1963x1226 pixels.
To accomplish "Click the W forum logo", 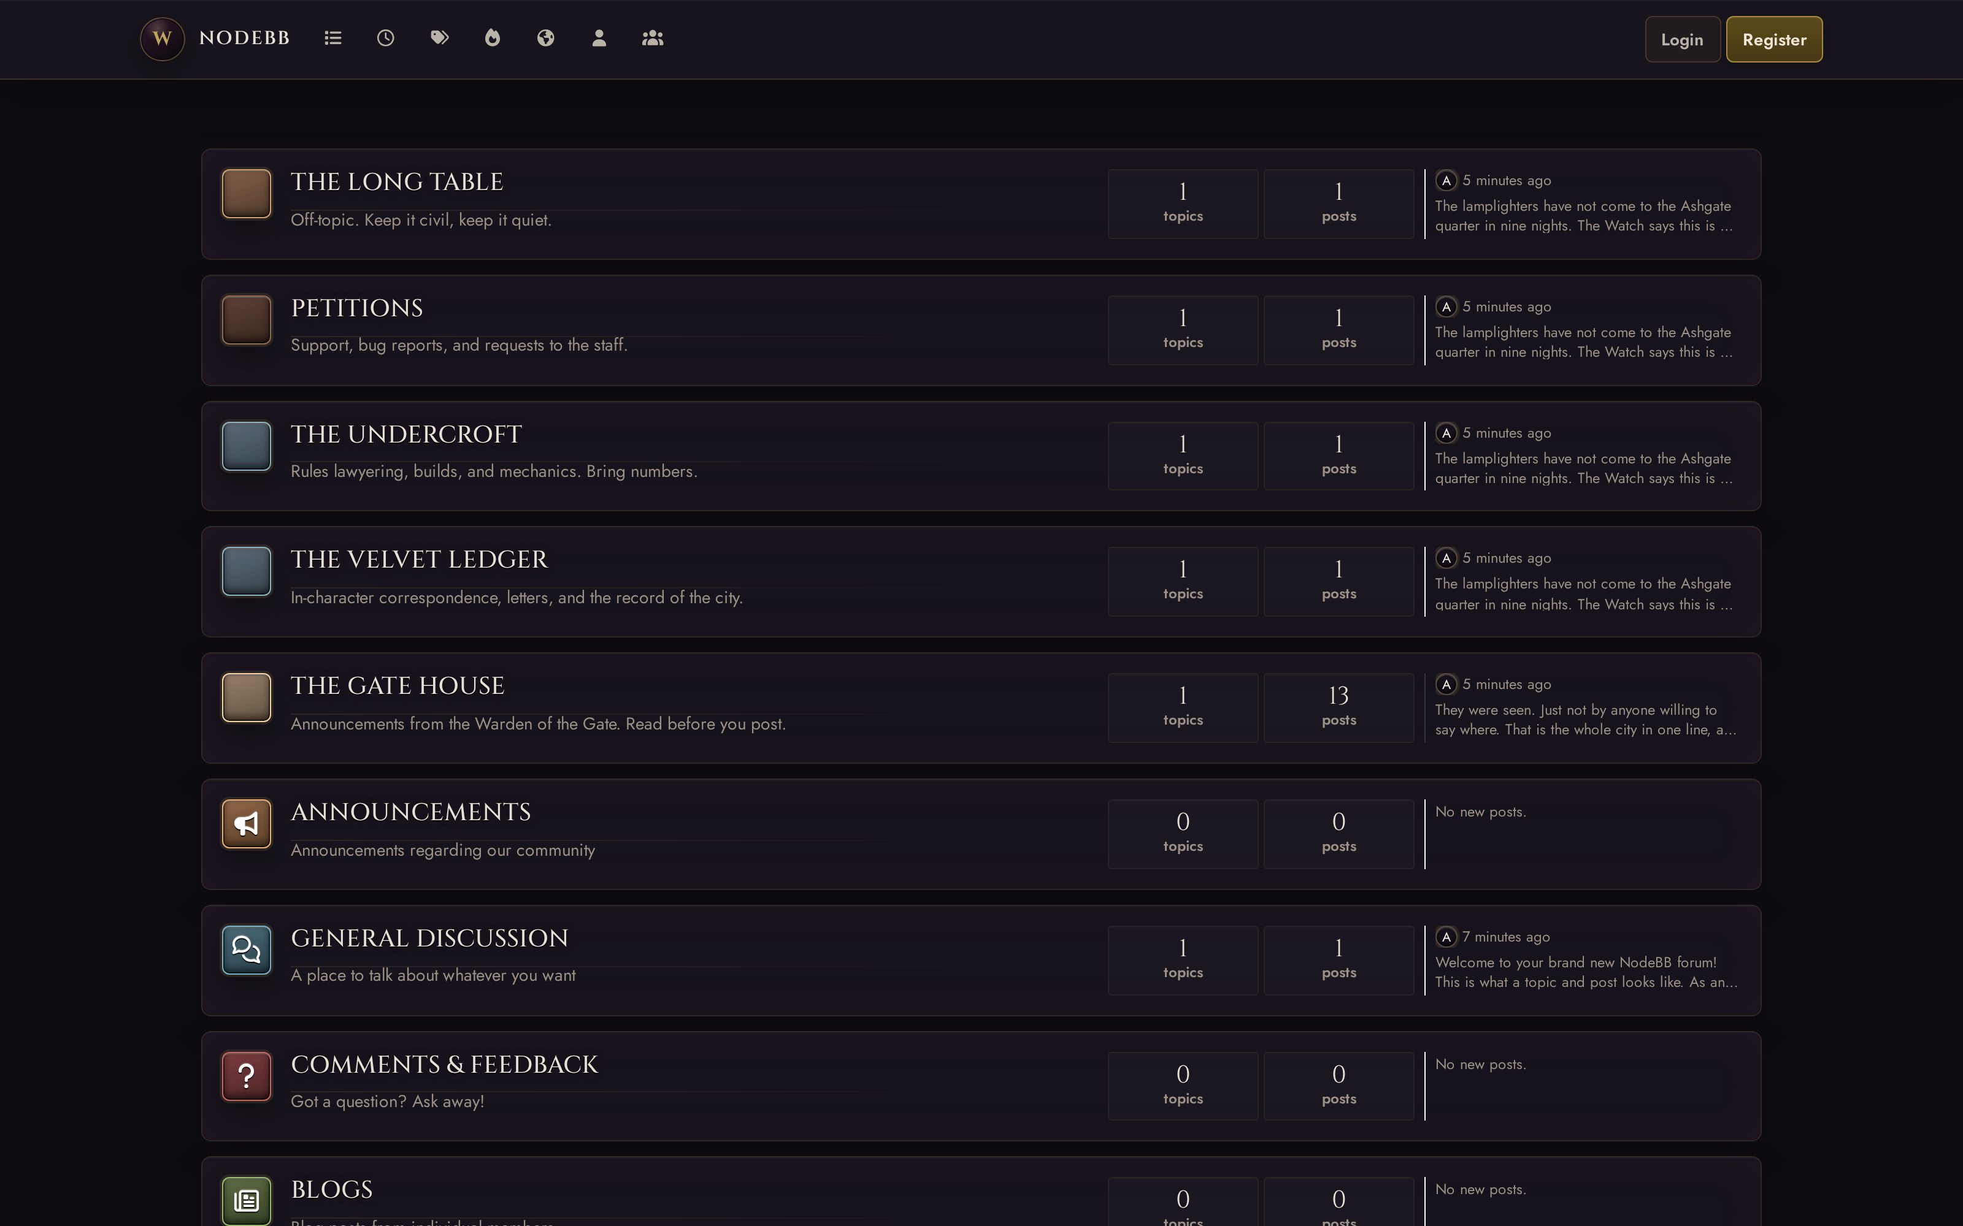I will point(162,38).
